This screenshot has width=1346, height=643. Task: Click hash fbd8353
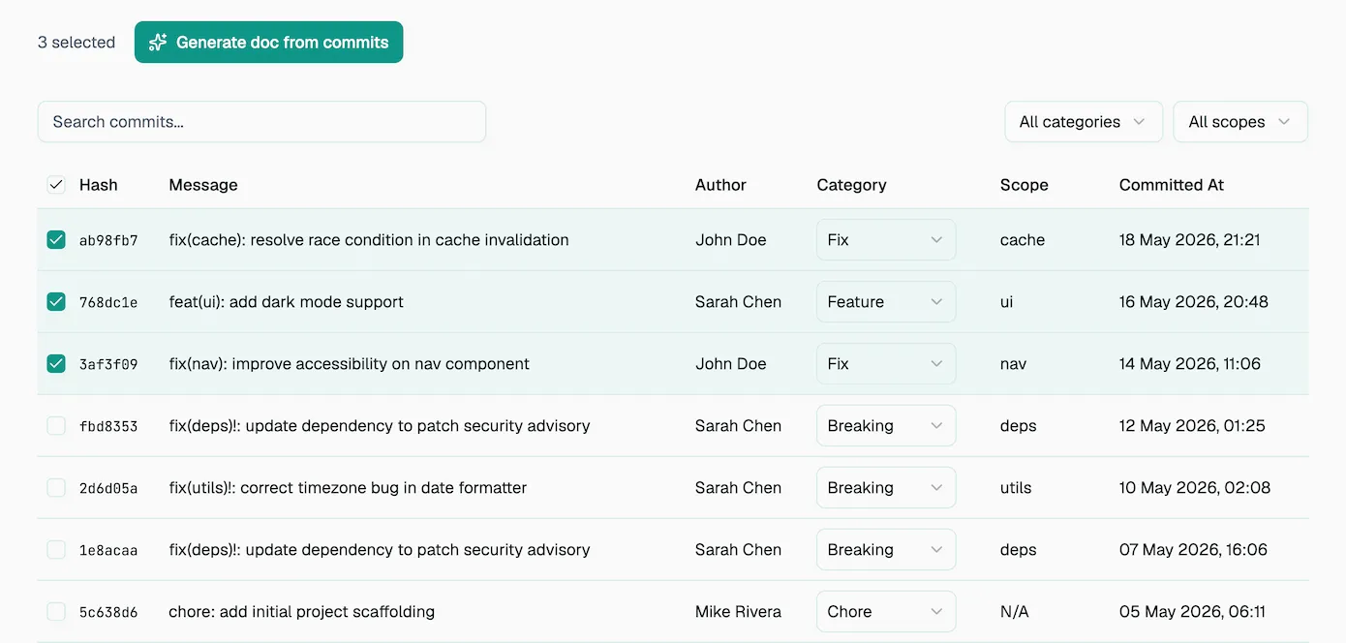pos(108,426)
